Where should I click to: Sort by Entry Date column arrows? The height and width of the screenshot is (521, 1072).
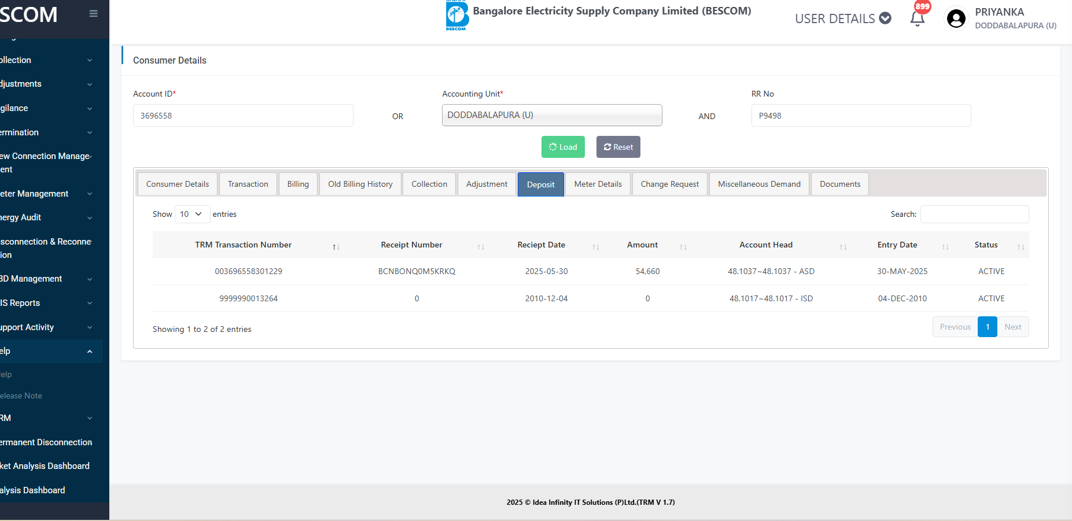point(945,247)
